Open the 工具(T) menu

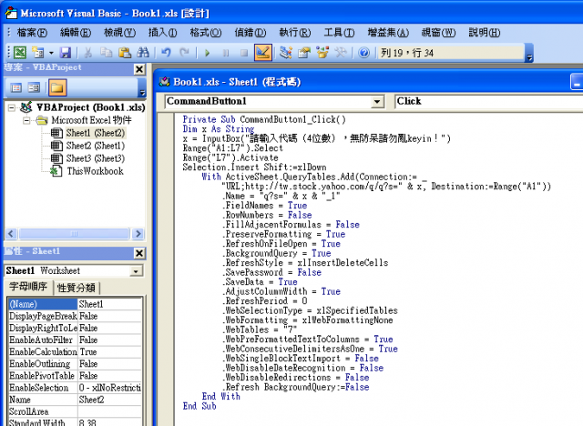click(339, 33)
